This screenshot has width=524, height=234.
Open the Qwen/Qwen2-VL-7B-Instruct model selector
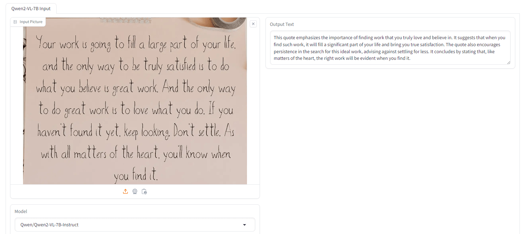(x=135, y=225)
